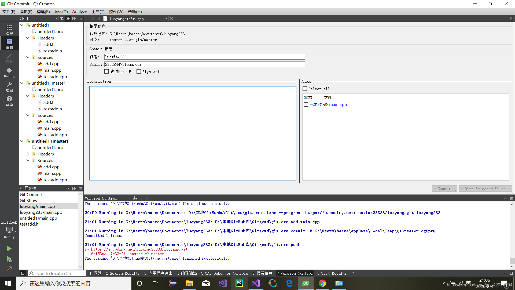The image size is (515, 290).
Task: Click the Commit button
Action: click(444, 189)
